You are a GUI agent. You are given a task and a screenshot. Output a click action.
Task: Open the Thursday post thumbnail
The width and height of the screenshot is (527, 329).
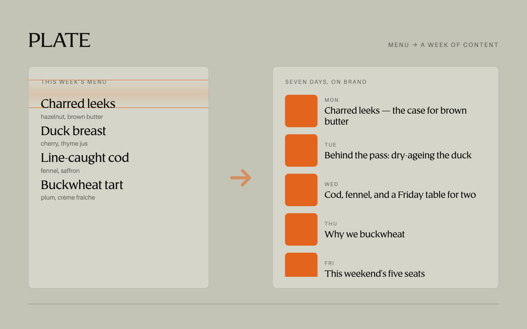(301, 229)
